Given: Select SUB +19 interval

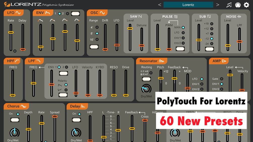Looking at the screenshot, I should pyautogui.click(x=212, y=24).
